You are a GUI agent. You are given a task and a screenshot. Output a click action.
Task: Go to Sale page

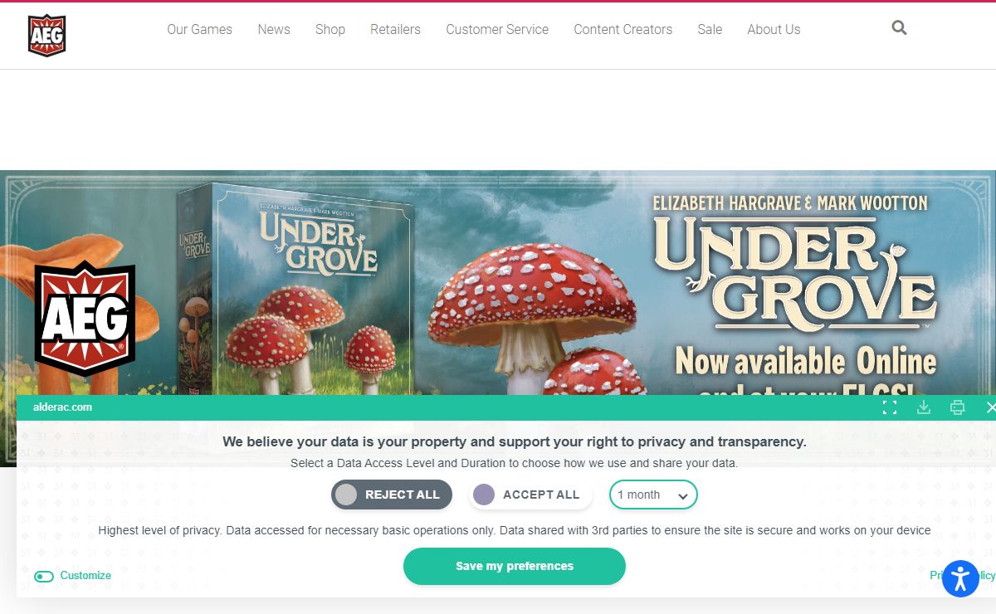pyautogui.click(x=710, y=29)
